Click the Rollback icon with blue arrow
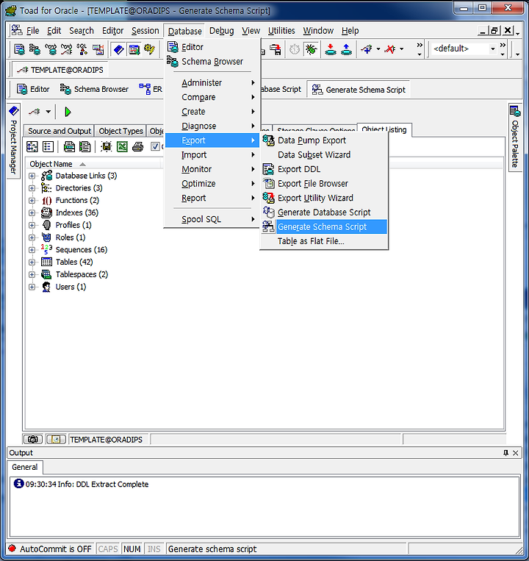 [x=346, y=49]
